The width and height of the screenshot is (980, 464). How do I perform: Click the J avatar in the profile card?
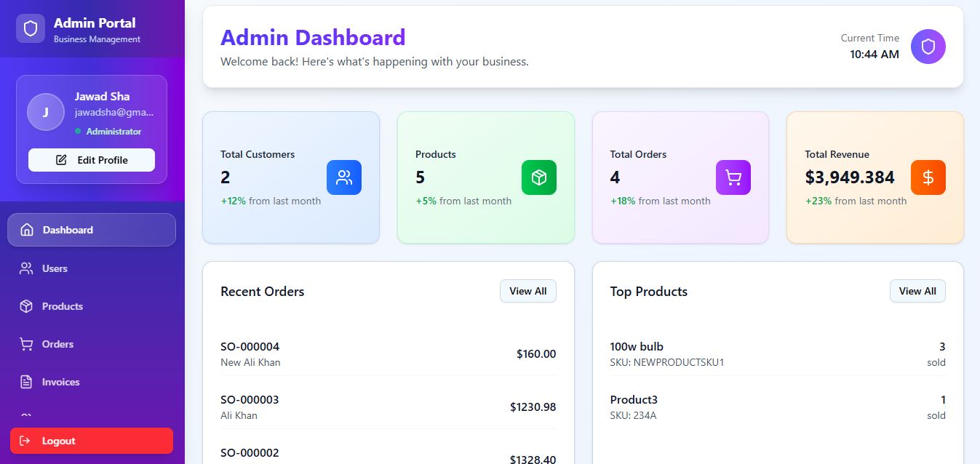(45, 111)
